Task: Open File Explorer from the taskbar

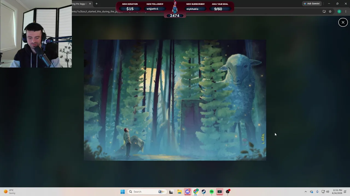Action: [x=179, y=192]
